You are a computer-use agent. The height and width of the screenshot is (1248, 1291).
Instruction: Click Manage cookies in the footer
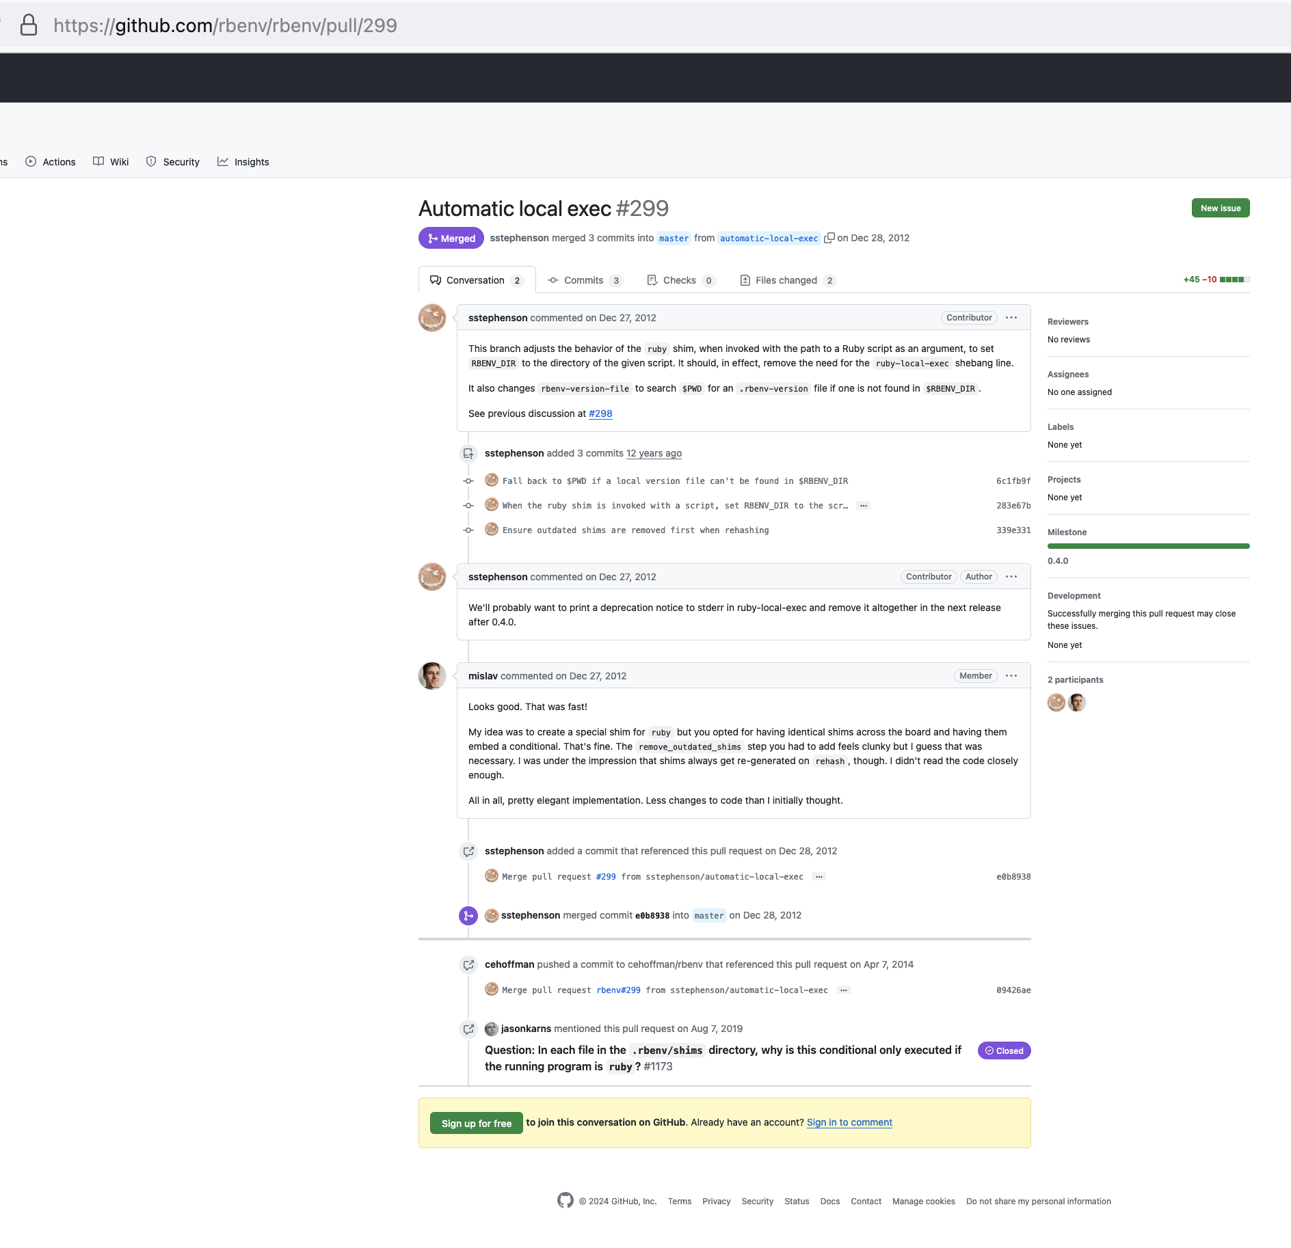(x=924, y=1202)
